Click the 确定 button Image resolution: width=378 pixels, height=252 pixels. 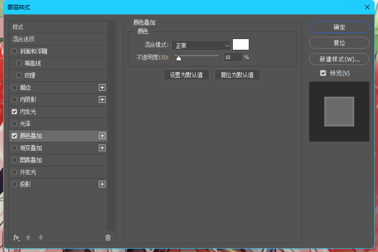(339, 27)
